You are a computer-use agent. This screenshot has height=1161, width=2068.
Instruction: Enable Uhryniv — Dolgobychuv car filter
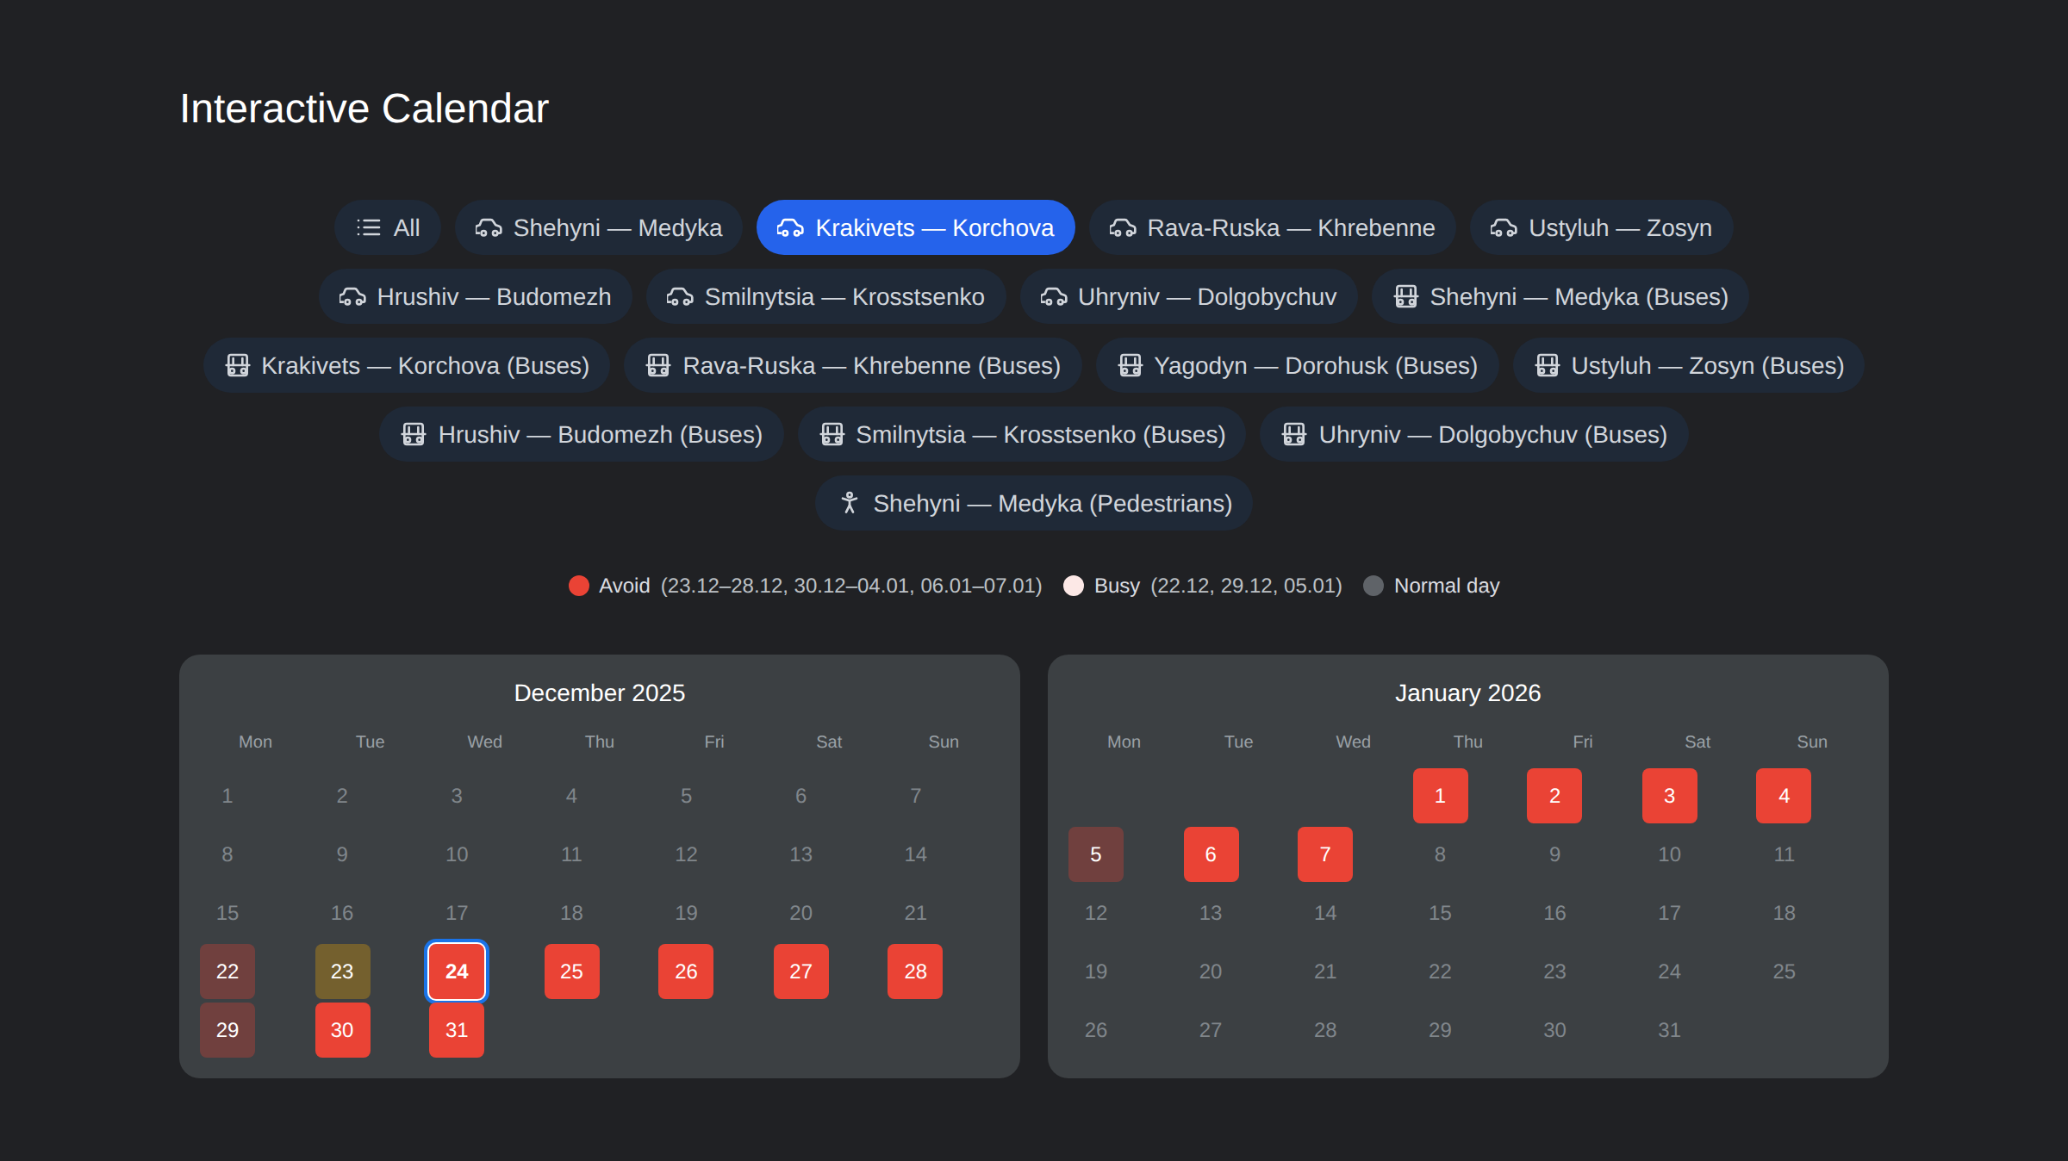[1188, 296]
